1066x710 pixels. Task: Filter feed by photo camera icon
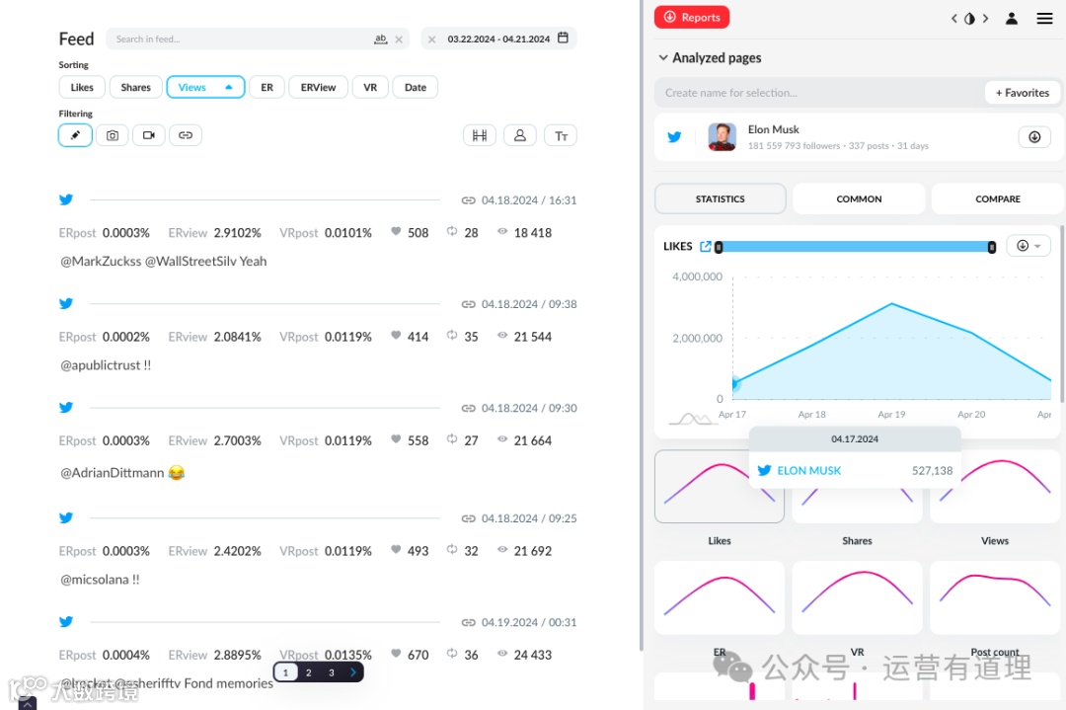[x=113, y=135]
